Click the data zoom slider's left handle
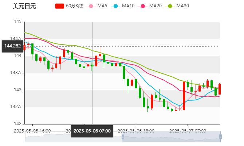Screen dimensions: 244x146 122,137
